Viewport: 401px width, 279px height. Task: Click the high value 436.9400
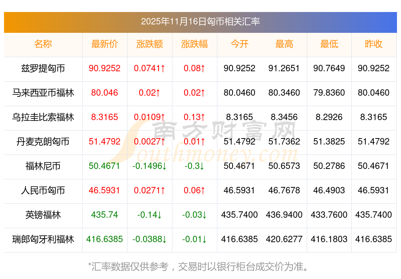point(284,215)
